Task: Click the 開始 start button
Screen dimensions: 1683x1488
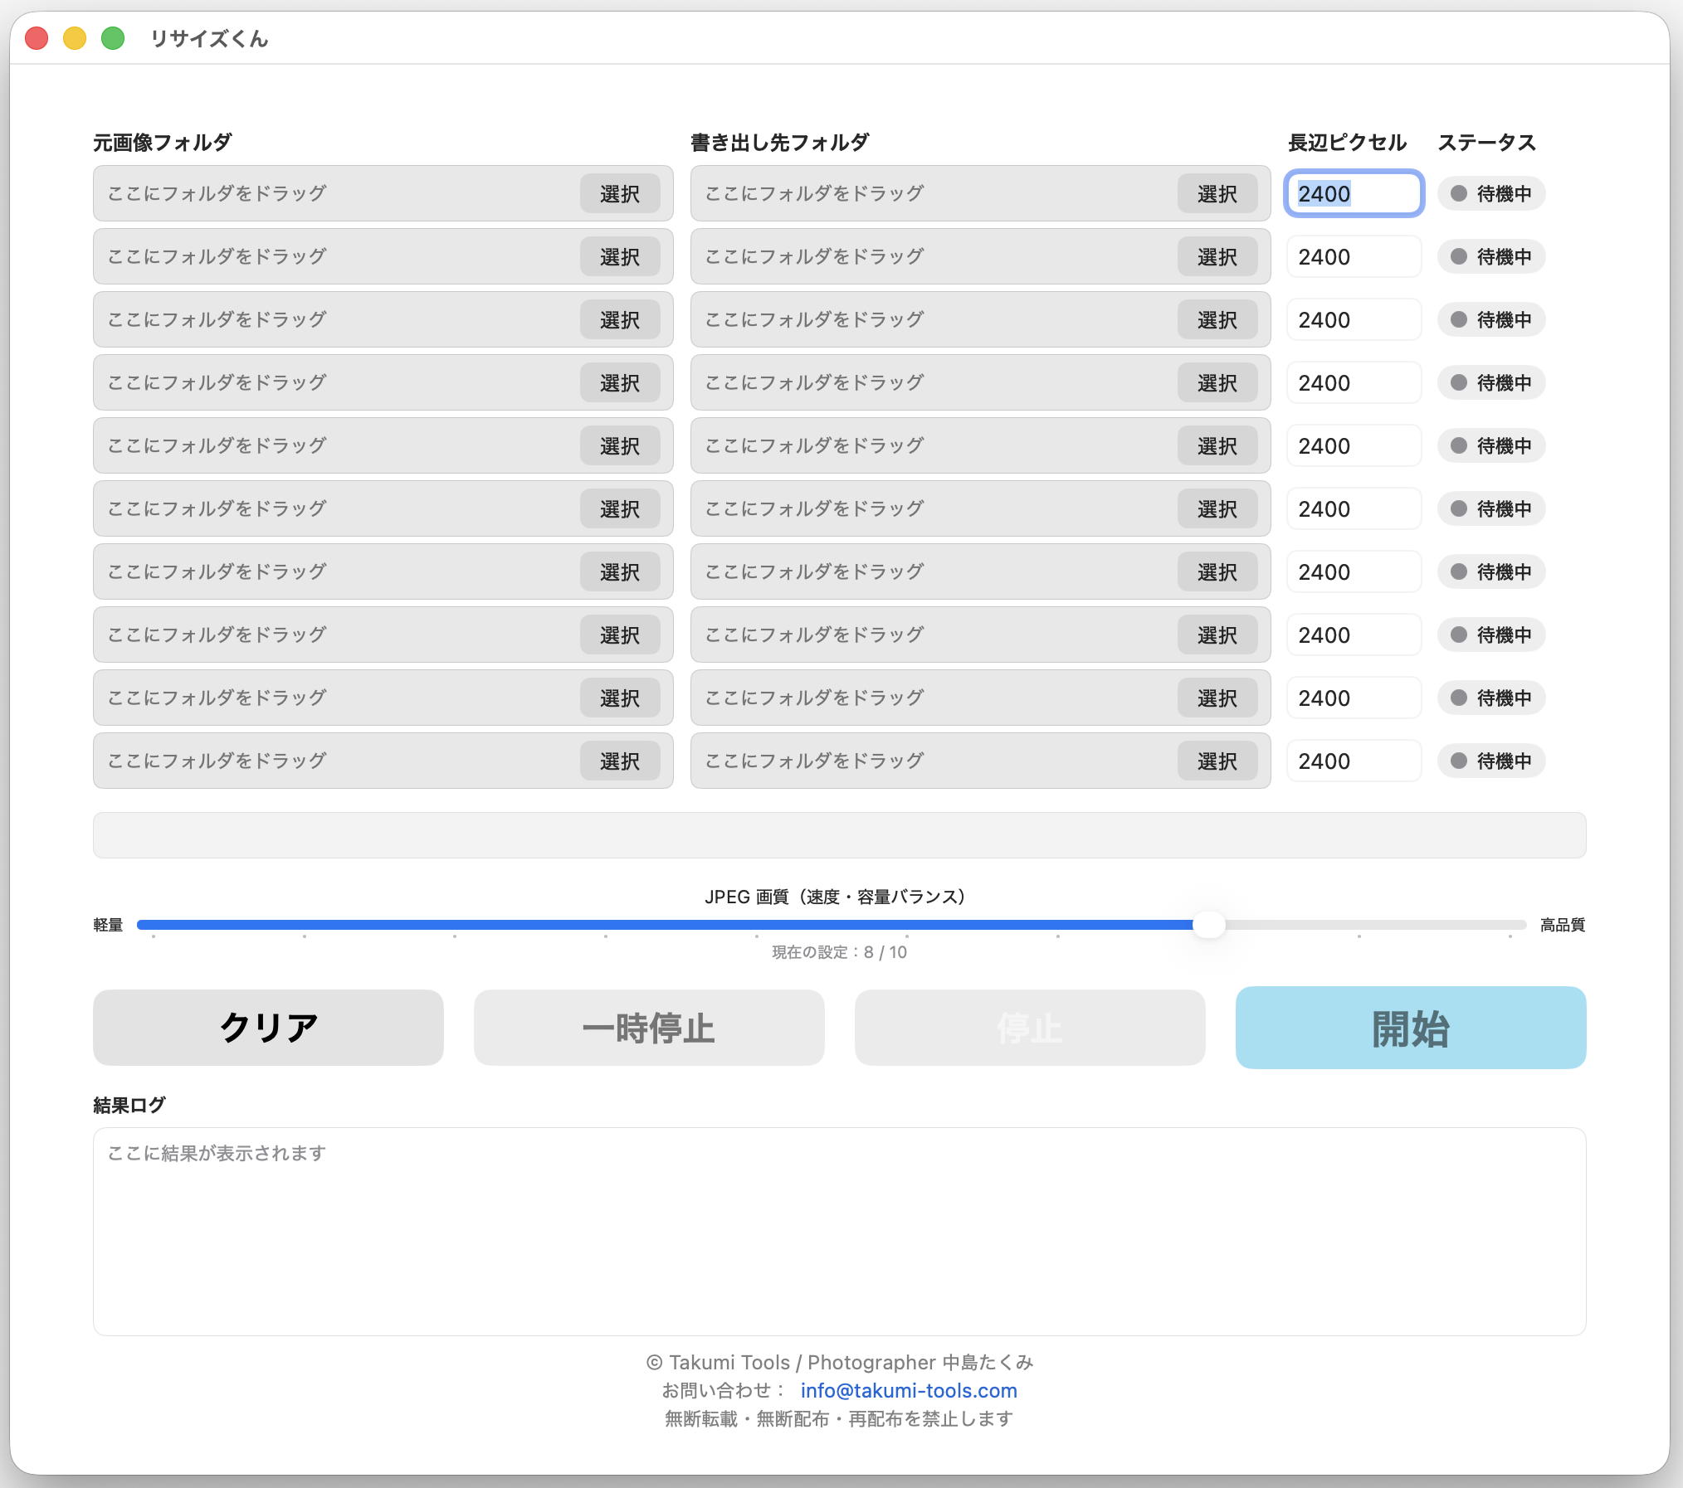Action: pyautogui.click(x=1411, y=1028)
